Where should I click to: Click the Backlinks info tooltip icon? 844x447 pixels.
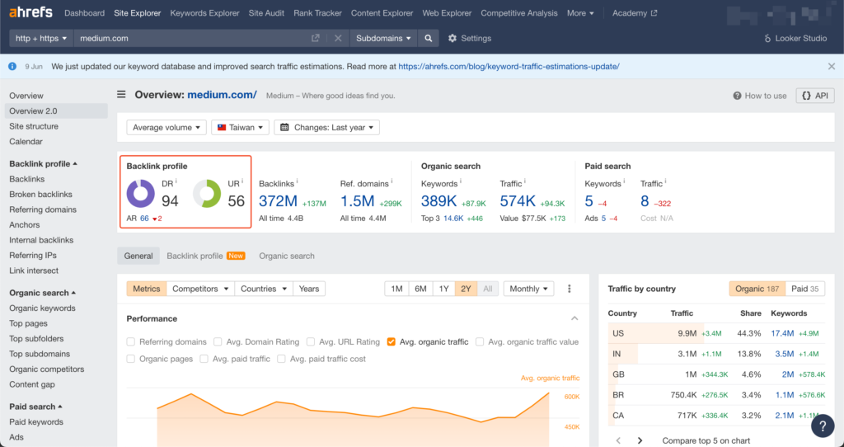tap(297, 181)
